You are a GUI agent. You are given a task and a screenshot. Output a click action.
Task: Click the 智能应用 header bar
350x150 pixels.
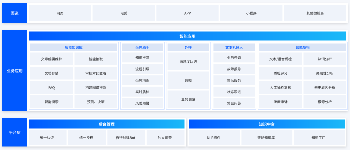click(x=187, y=36)
